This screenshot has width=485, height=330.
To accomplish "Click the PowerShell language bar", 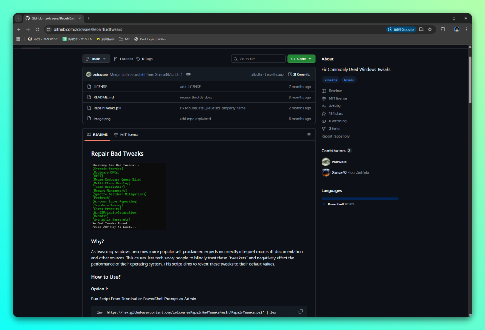I will tap(360, 198).
